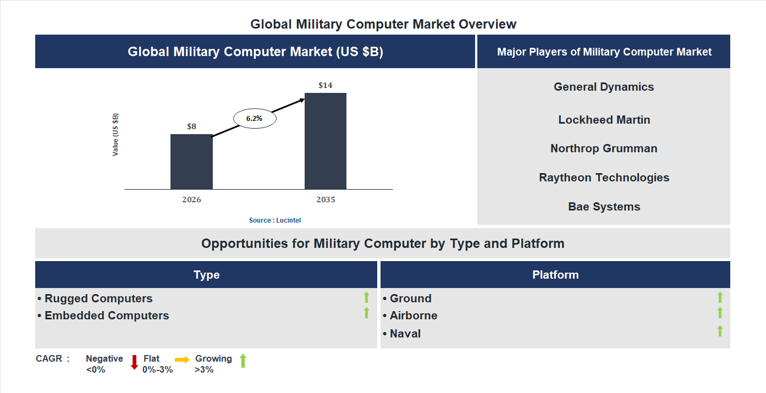Click Bae Systems in major players
The height and width of the screenshot is (393, 766).
coord(604,207)
